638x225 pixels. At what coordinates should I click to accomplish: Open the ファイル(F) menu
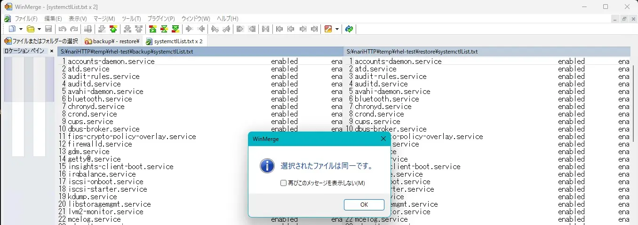tap(26, 19)
